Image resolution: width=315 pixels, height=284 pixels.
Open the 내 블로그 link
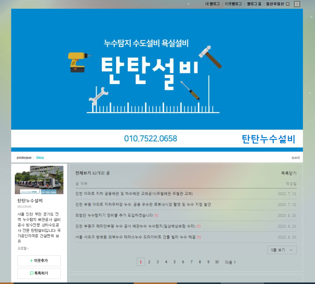click(212, 4)
